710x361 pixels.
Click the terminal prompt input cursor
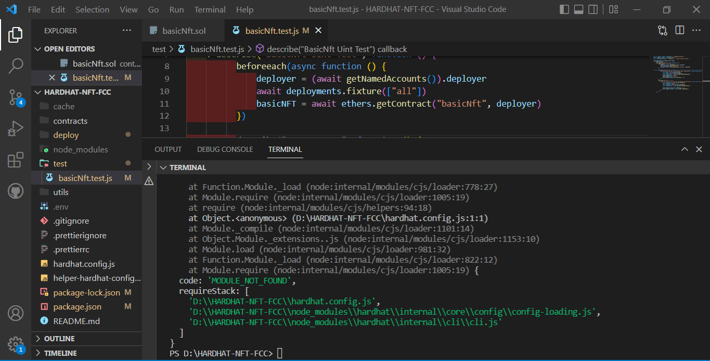tap(280, 353)
